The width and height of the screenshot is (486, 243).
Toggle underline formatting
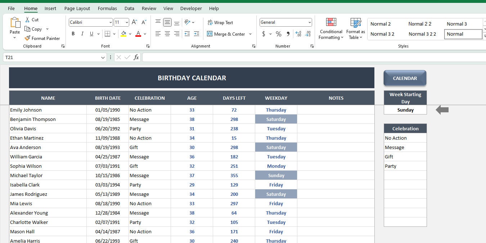tap(91, 34)
